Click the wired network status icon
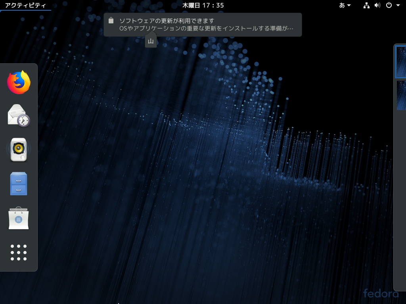Screen dimensions: 406x304 point(366,5)
